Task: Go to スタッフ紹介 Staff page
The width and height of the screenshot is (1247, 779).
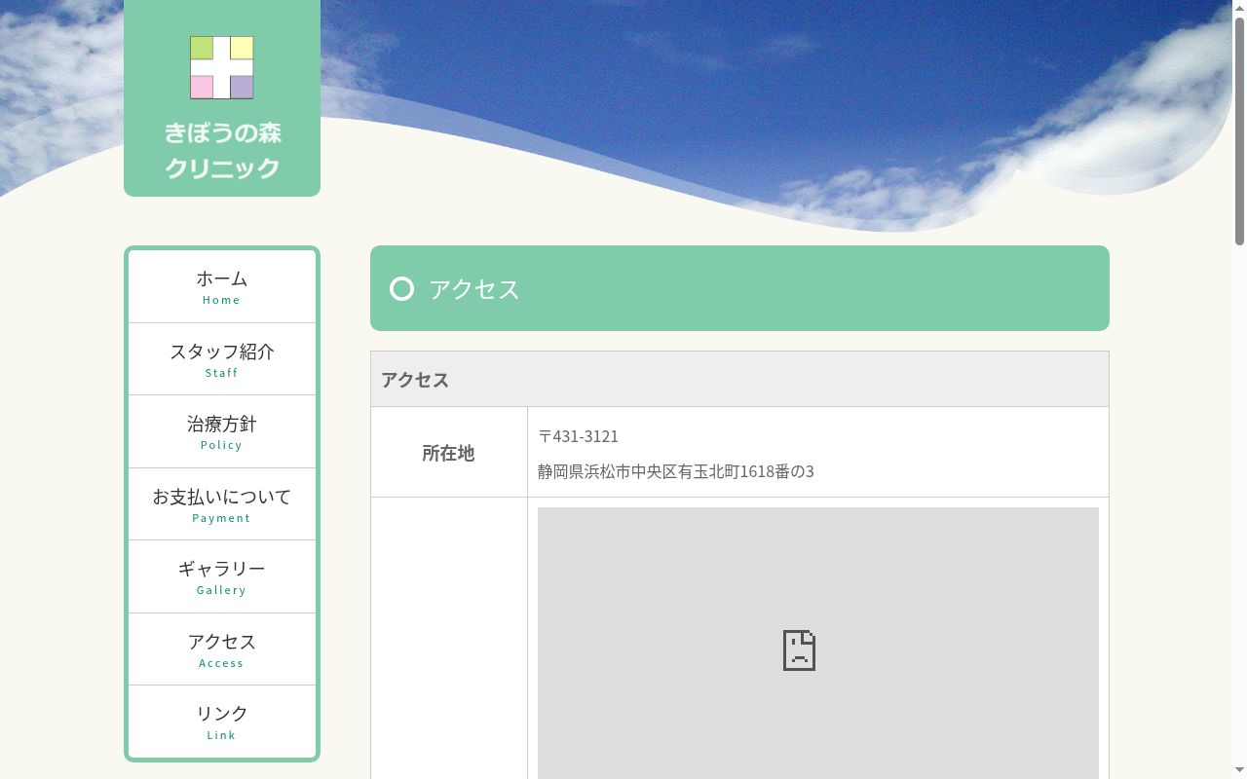Action: [x=222, y=359]
